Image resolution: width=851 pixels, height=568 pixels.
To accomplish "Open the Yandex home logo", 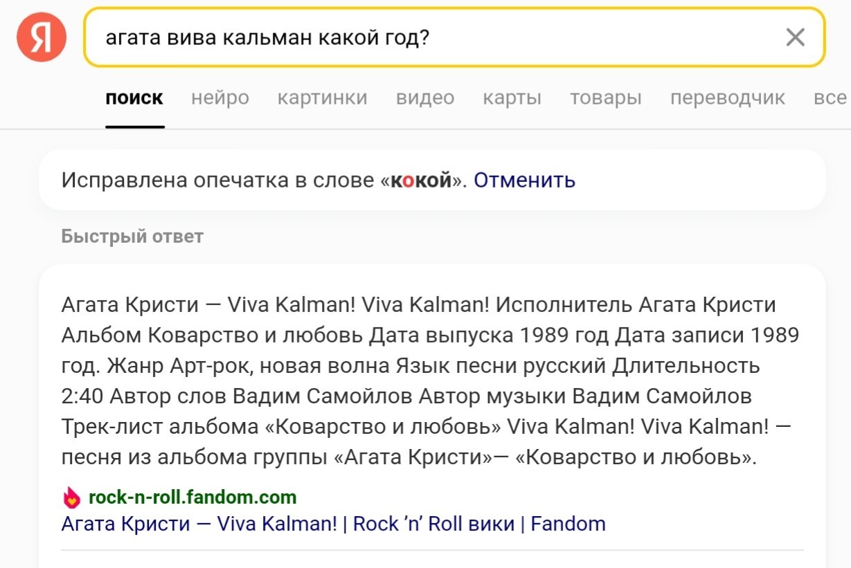I will (x=42, y=37).
